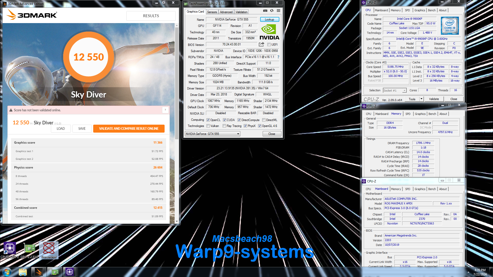
Task: Click Intel Core i9 logo in CPU-Z
Action: click(450, 26)
